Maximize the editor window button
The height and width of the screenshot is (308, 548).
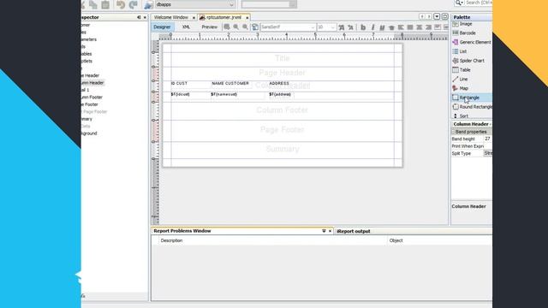tap(444, 17)
